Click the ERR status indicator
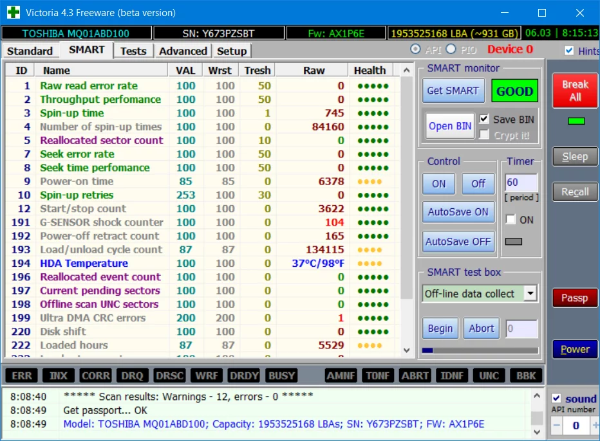Image resolution: width=600 pixels, height=441 pixels. [22, 375]
